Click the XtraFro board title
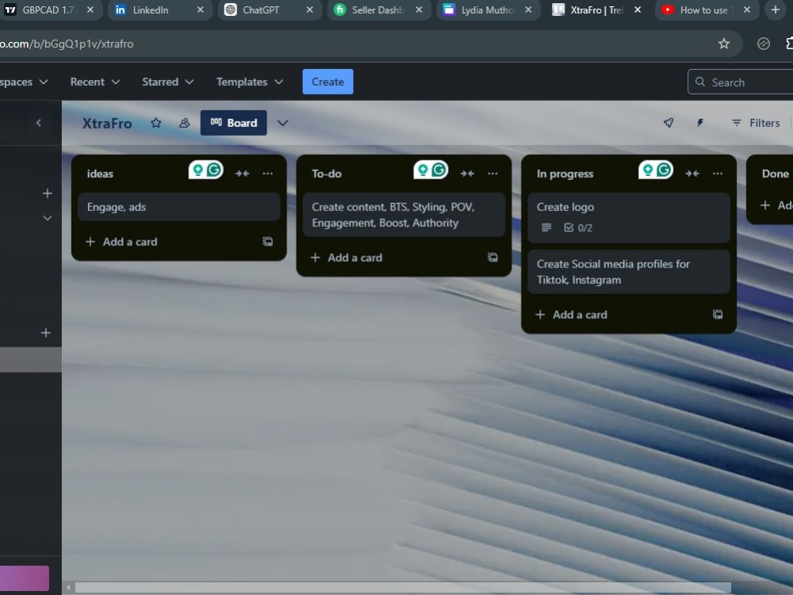This screenshot has height=595, width=793. coord(107,123)
